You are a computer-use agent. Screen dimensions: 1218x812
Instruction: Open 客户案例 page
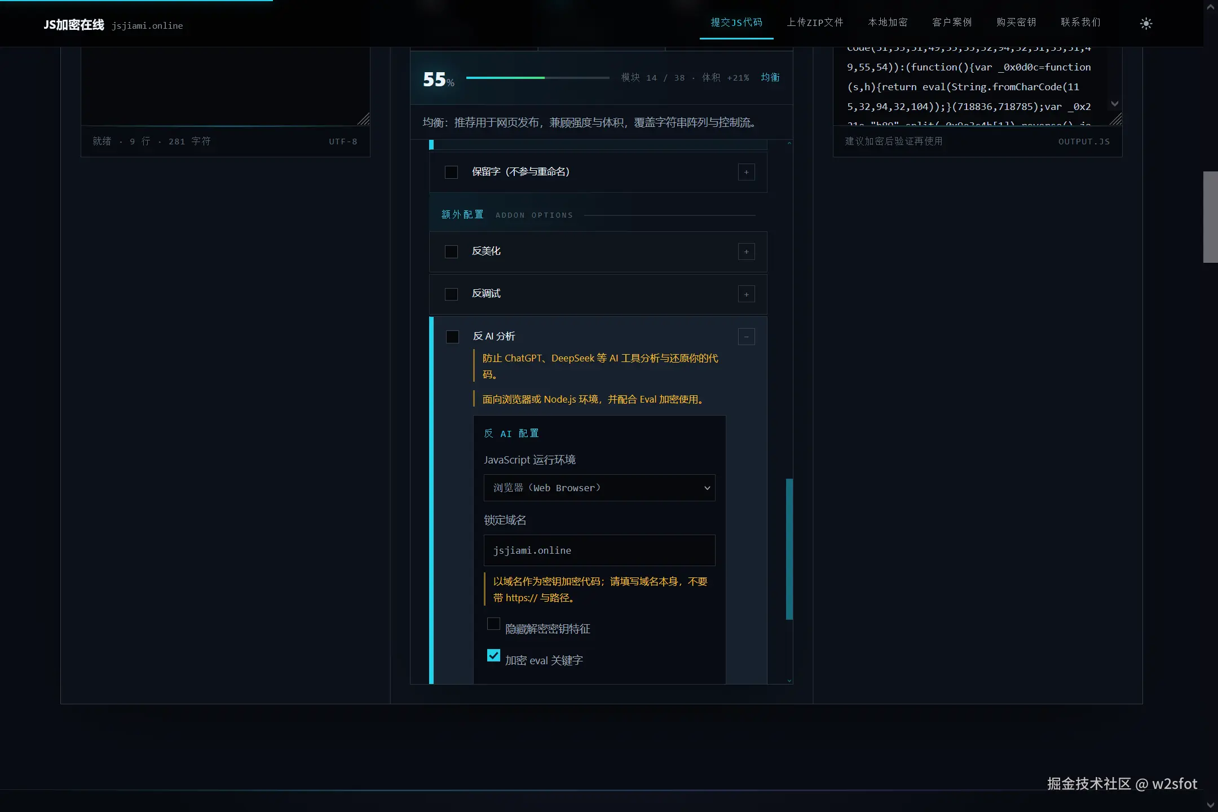pos(952,23)
